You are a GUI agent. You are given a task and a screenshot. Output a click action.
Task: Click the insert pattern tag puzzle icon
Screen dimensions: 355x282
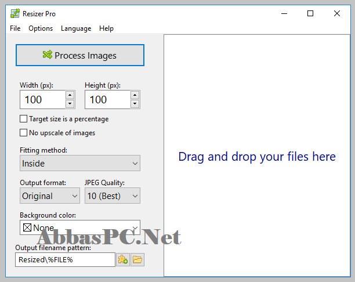pyautogui.click(x=123, y=259)
